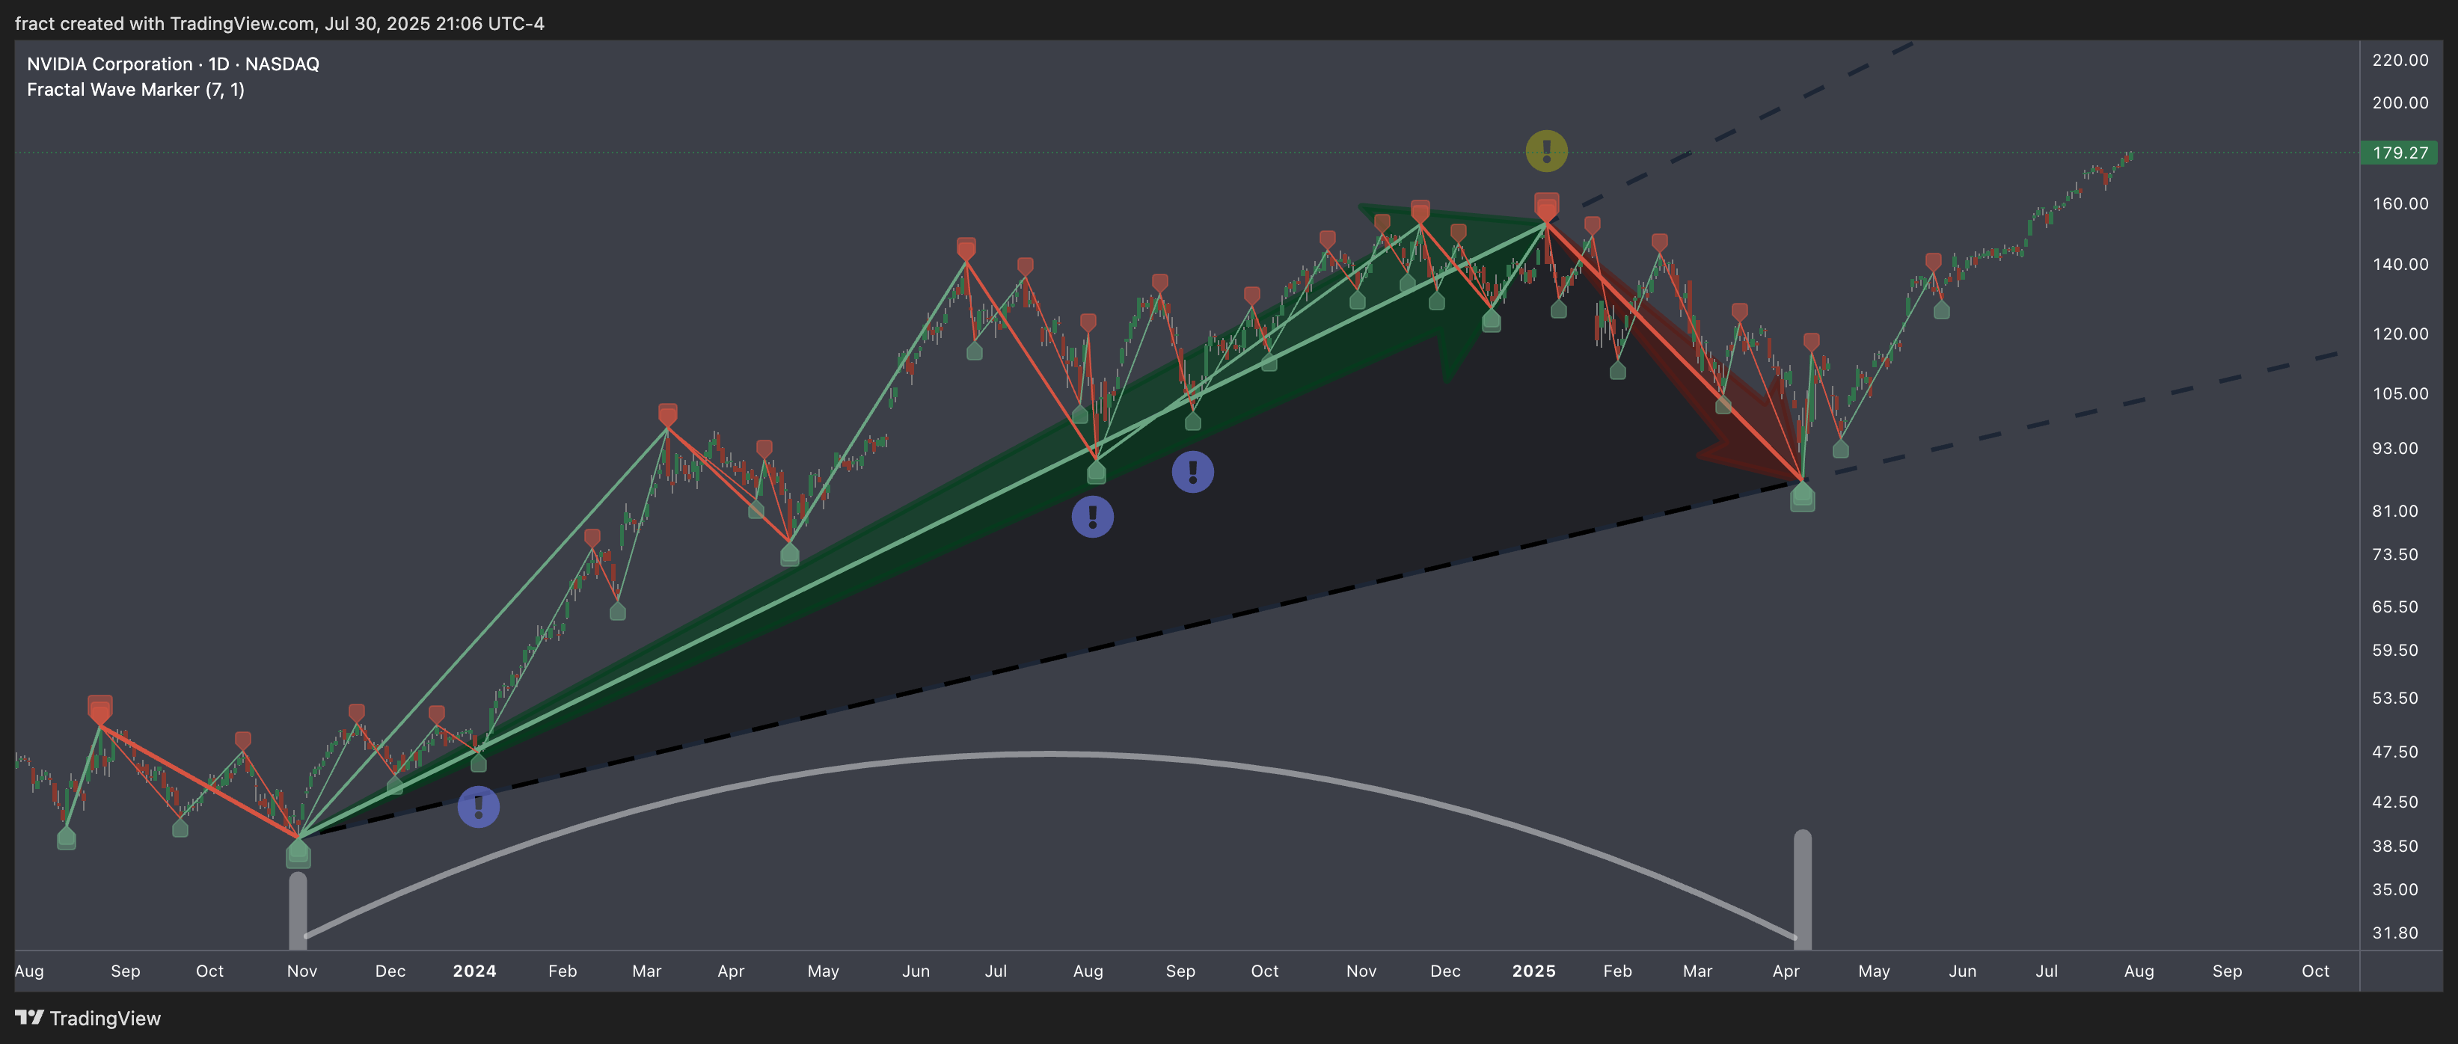Click the 38.50 price axis label
This screenshot has width=2458, height=1044.
2395,847
